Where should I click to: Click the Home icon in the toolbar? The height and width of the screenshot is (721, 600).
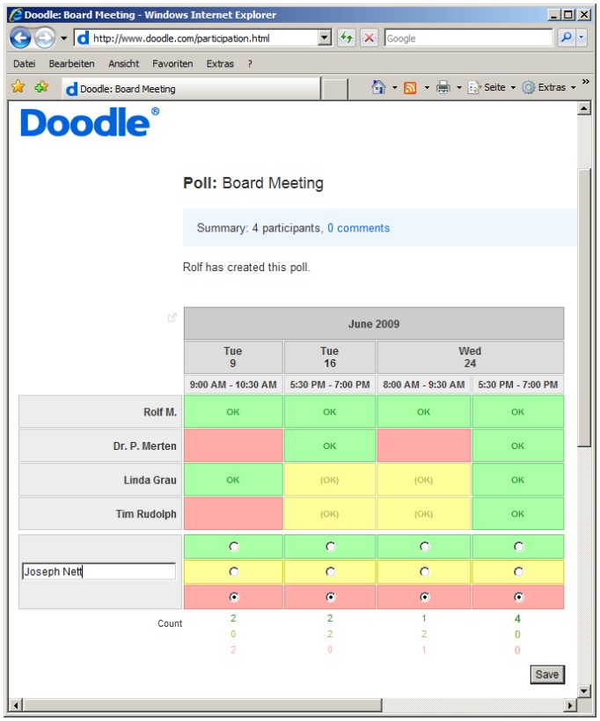point(378,87)
